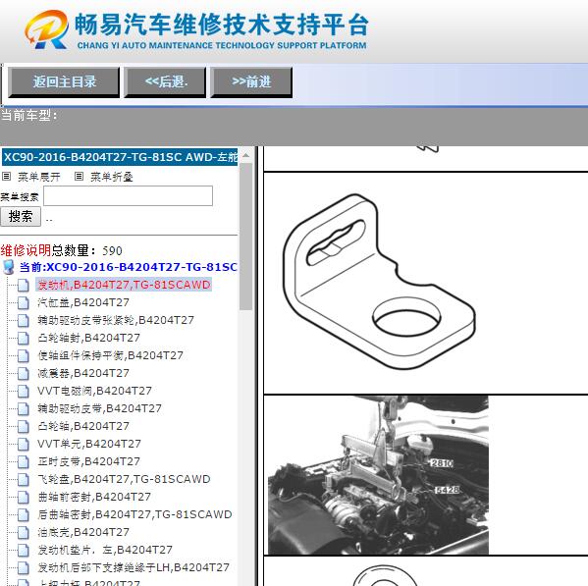
Task: Click document icon beside 凸轮轴,B4204T27
Action: coord(24,427)
